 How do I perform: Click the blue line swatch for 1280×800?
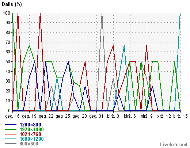(11, 125)
